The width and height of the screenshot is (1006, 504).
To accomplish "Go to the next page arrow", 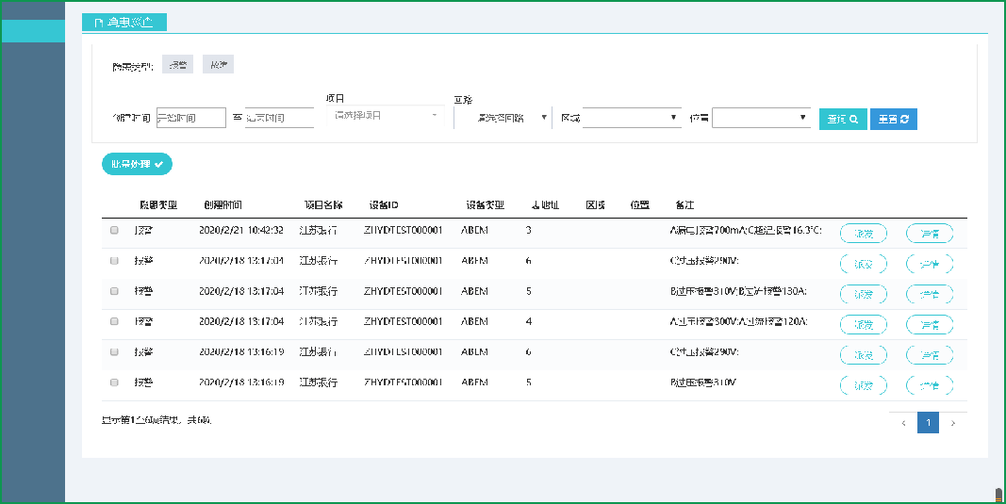I will (x=953, y=423).
